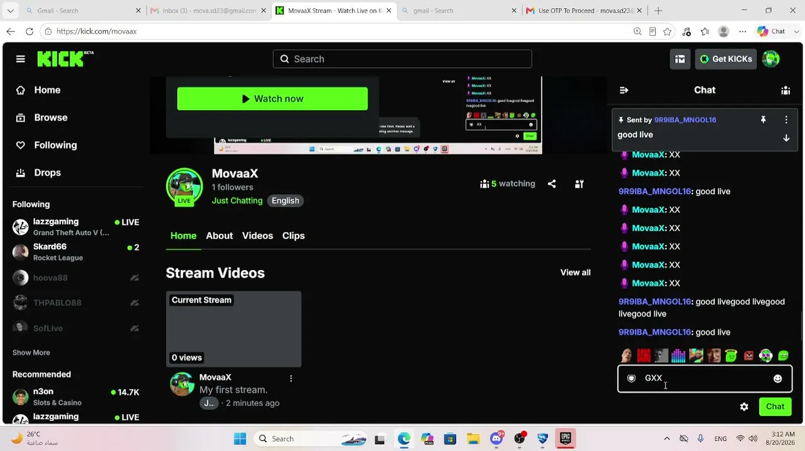Open chat settings gear
The width and height of the screenshot is (805, 451).
click(744, 407)
